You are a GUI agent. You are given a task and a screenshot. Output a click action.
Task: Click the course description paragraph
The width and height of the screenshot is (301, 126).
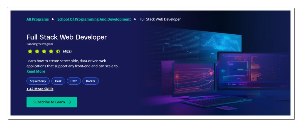pos(73,64)
